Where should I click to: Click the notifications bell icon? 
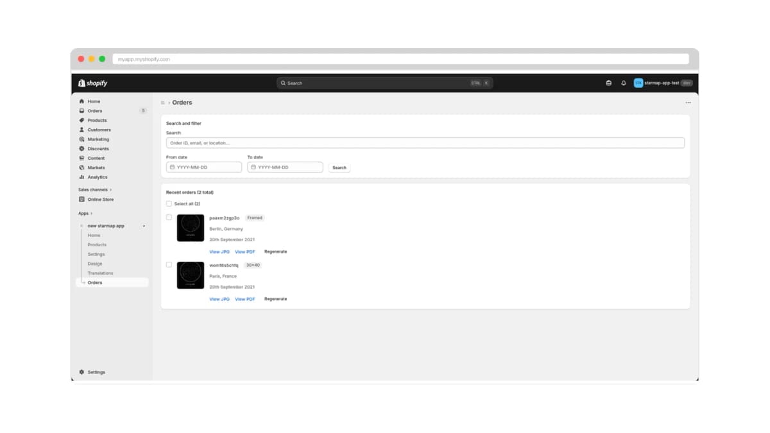(x=624, y=83)
